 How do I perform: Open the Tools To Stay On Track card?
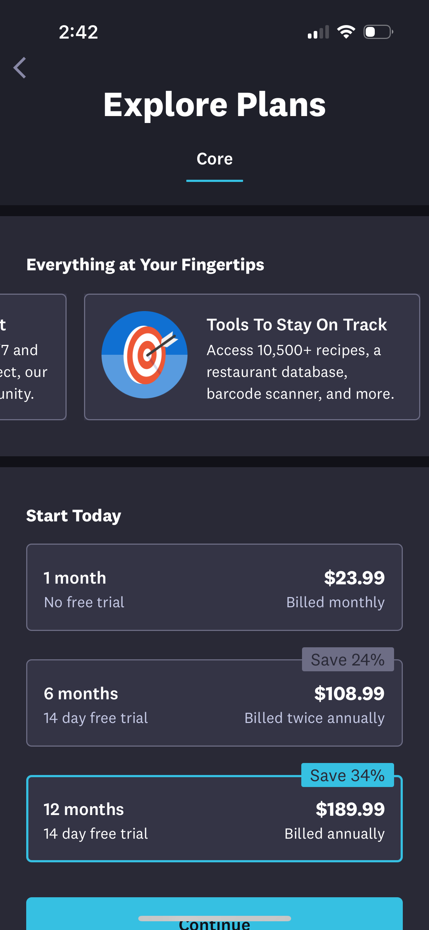point(252,357)
